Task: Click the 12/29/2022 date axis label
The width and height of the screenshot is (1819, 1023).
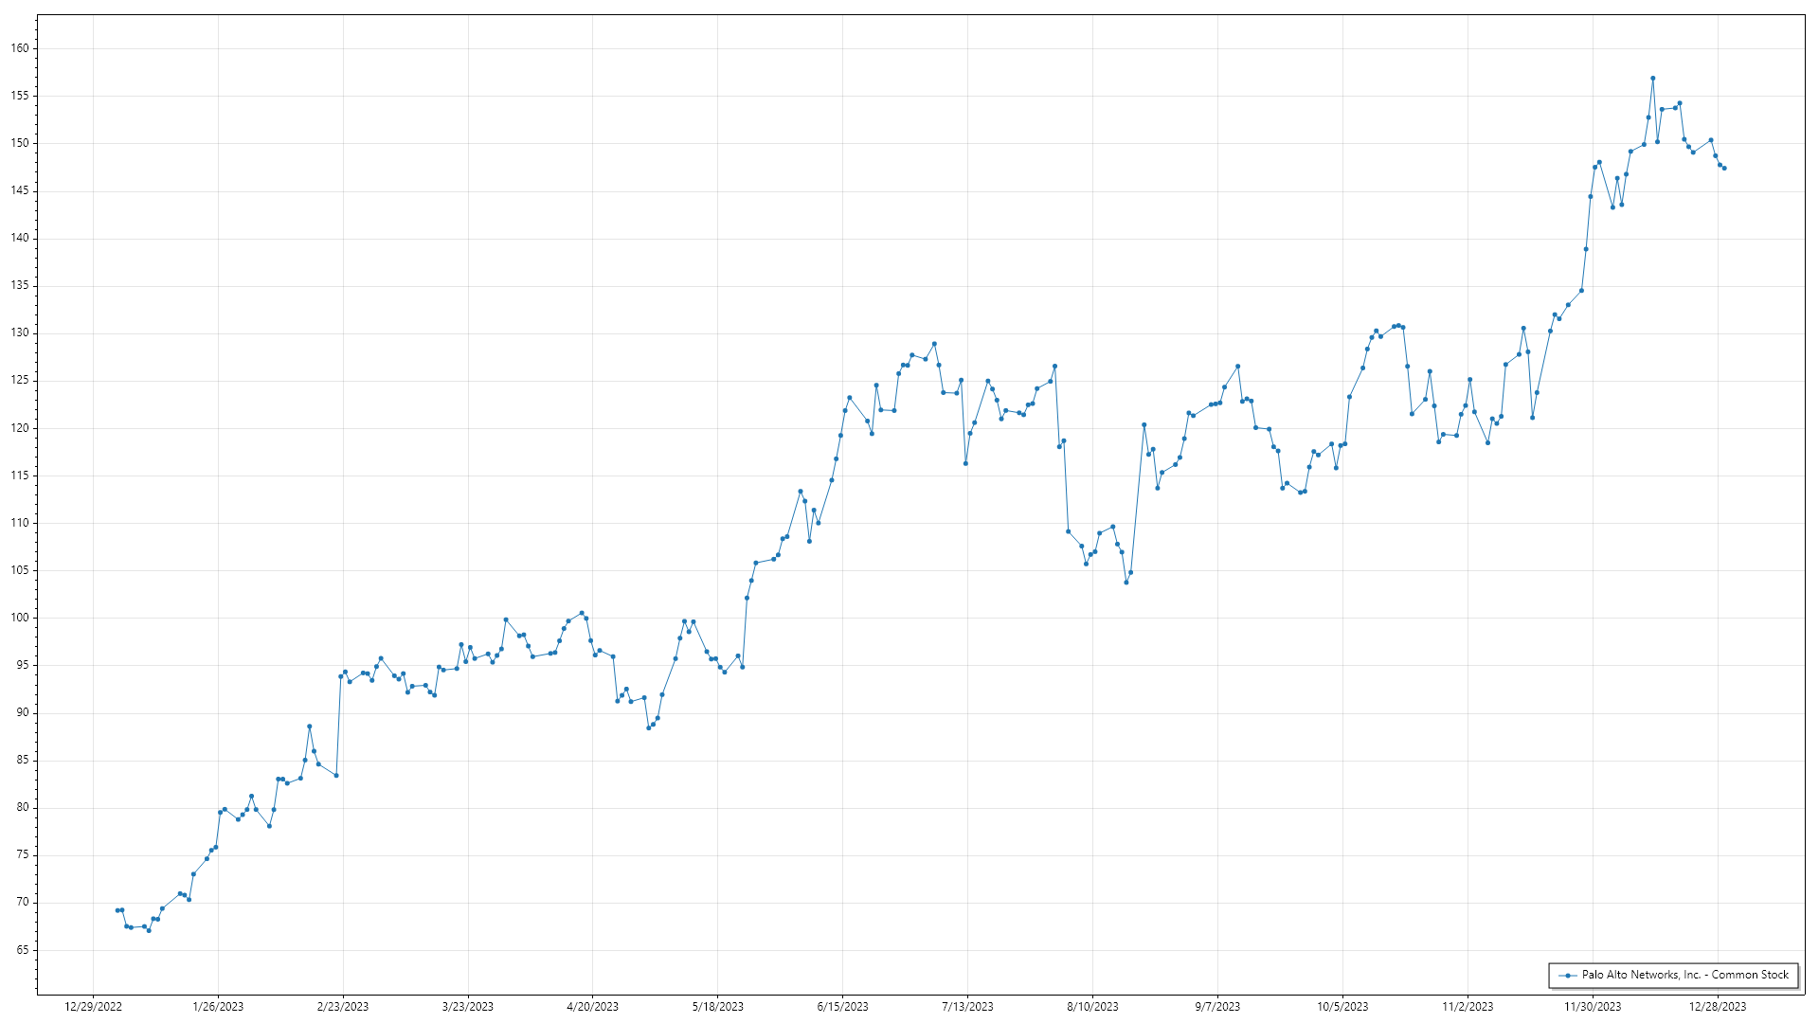Action: coord(93,1007)
